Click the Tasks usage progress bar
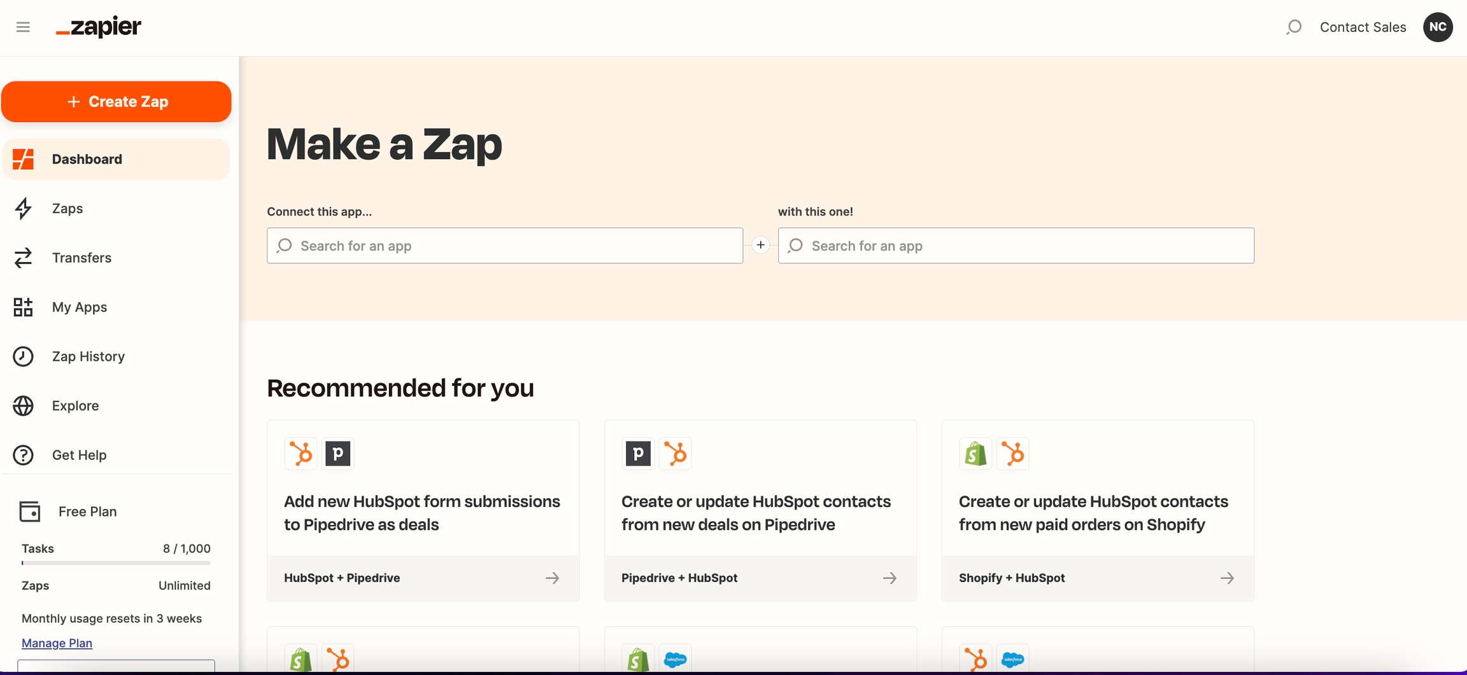1467x675 pixels. click(x=115, y=563)
